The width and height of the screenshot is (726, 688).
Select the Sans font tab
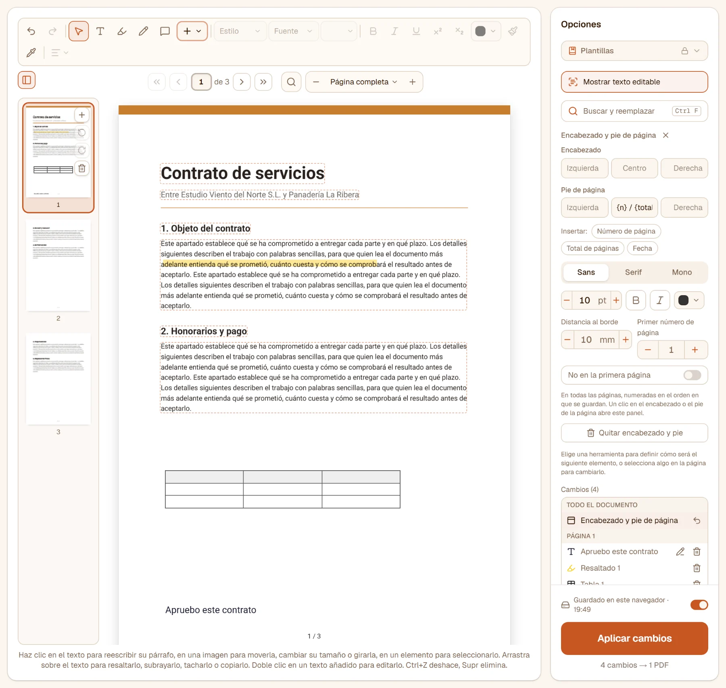click(x=586, y=272)
